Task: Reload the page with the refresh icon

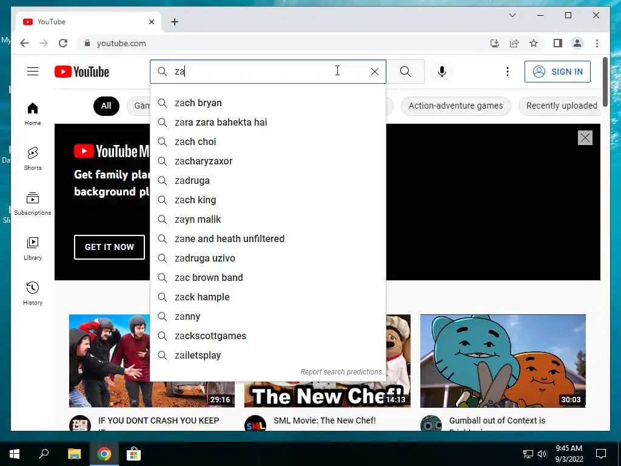Action: click(x=63, y=43)
